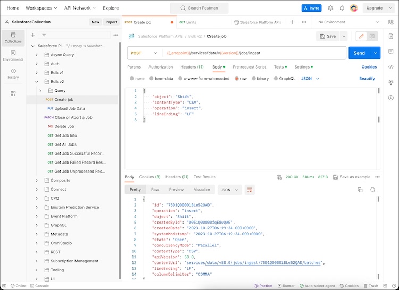
Task: Toggle response line wrap icon
Action: (x=250, y=190)
